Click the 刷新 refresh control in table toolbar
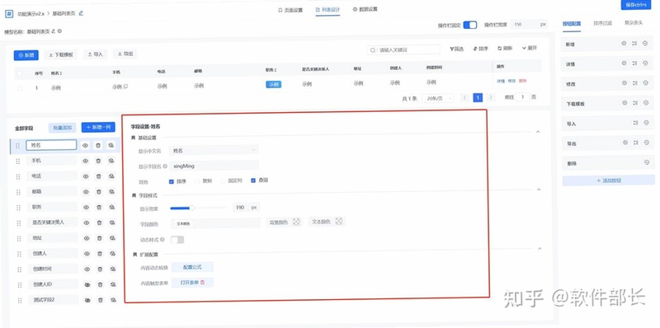Screen dimensions: 660x328 pyautogui.click(x=504, y=49)
